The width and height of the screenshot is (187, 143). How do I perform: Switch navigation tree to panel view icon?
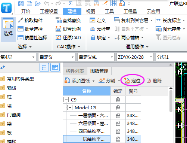pos(55,67)
